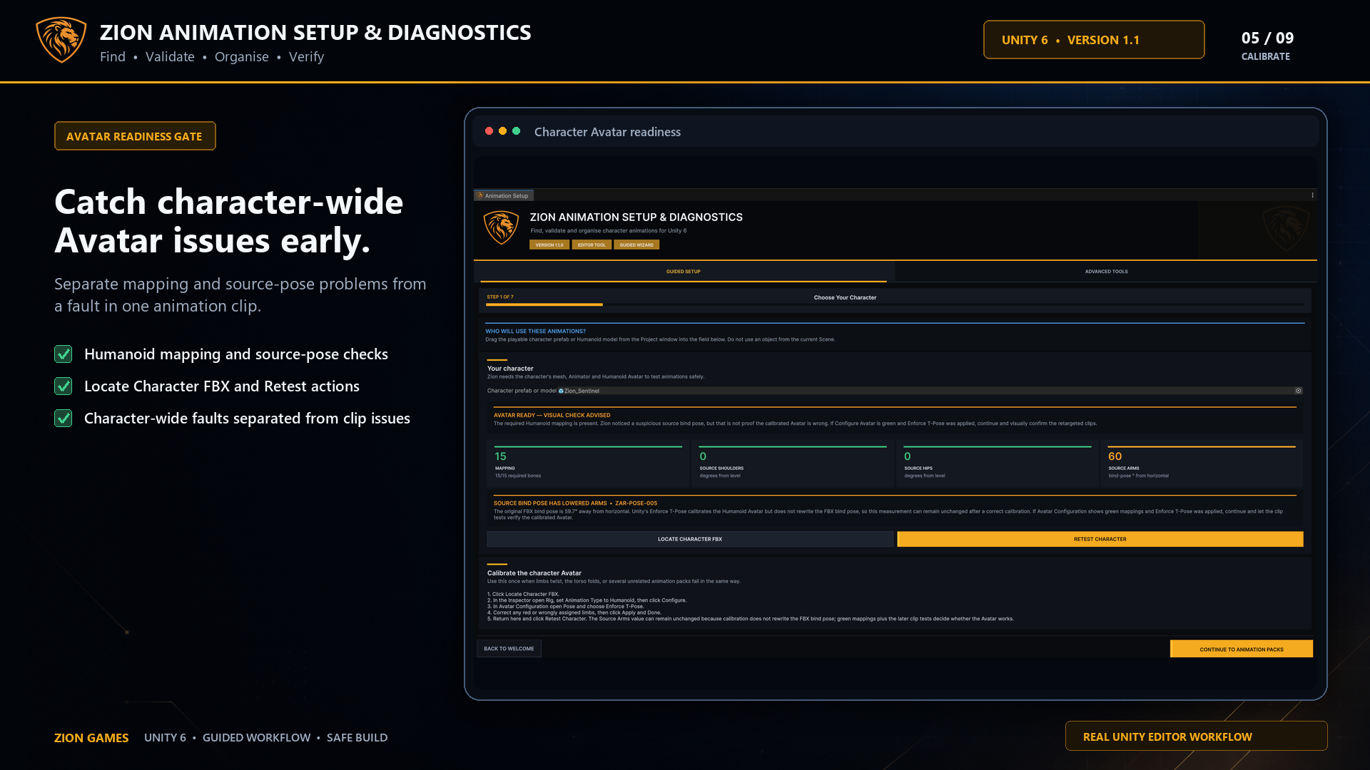Click Continue to Animation Packs

click(1241, 649)
